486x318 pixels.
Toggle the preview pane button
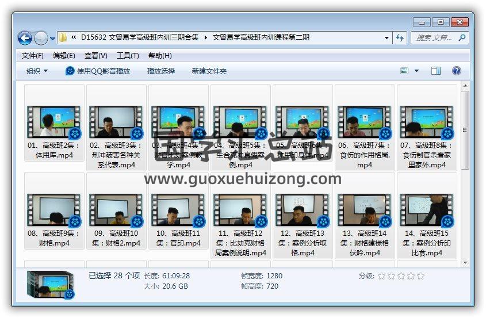[436, 71]
